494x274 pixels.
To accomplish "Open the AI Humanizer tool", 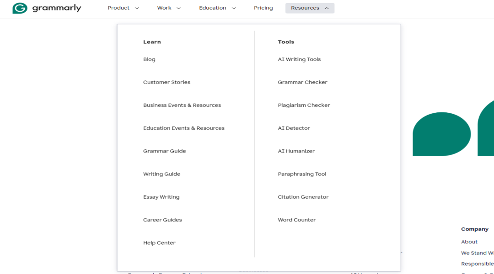I will [296, 151].
